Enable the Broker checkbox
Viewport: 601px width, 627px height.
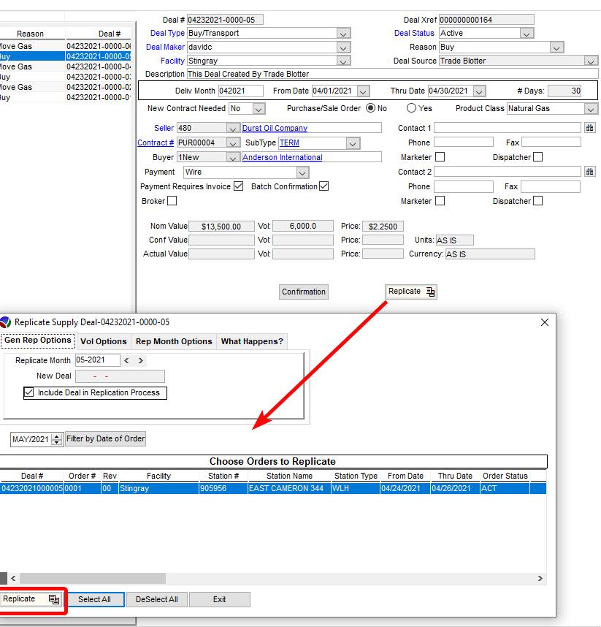(x=172, y=201)
